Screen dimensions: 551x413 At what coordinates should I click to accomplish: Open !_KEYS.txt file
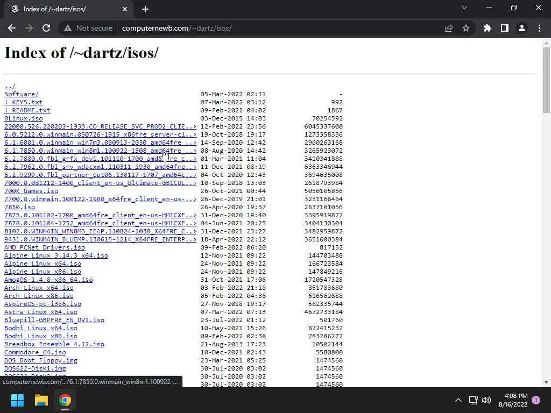pyautogui.click(x=23, y=102)
